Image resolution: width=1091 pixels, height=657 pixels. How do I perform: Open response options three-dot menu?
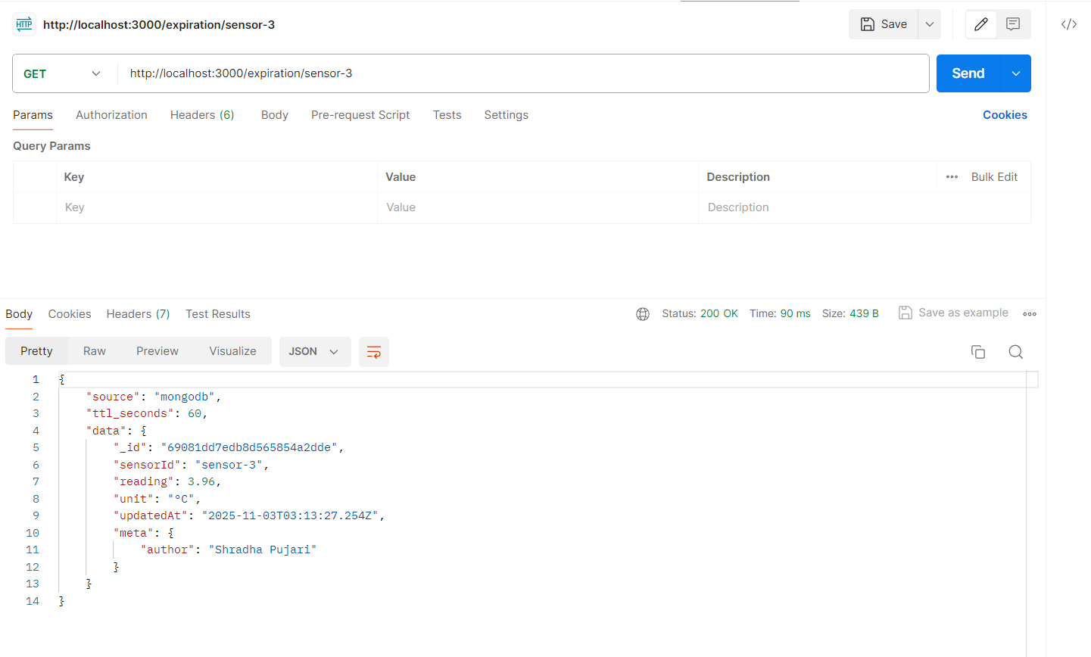click(1030, 314)
